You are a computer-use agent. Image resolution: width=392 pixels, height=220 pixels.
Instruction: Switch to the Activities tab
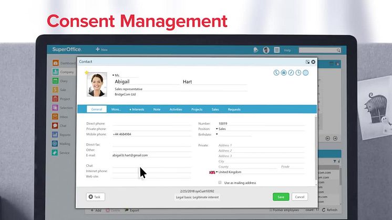tap(176, 109)
